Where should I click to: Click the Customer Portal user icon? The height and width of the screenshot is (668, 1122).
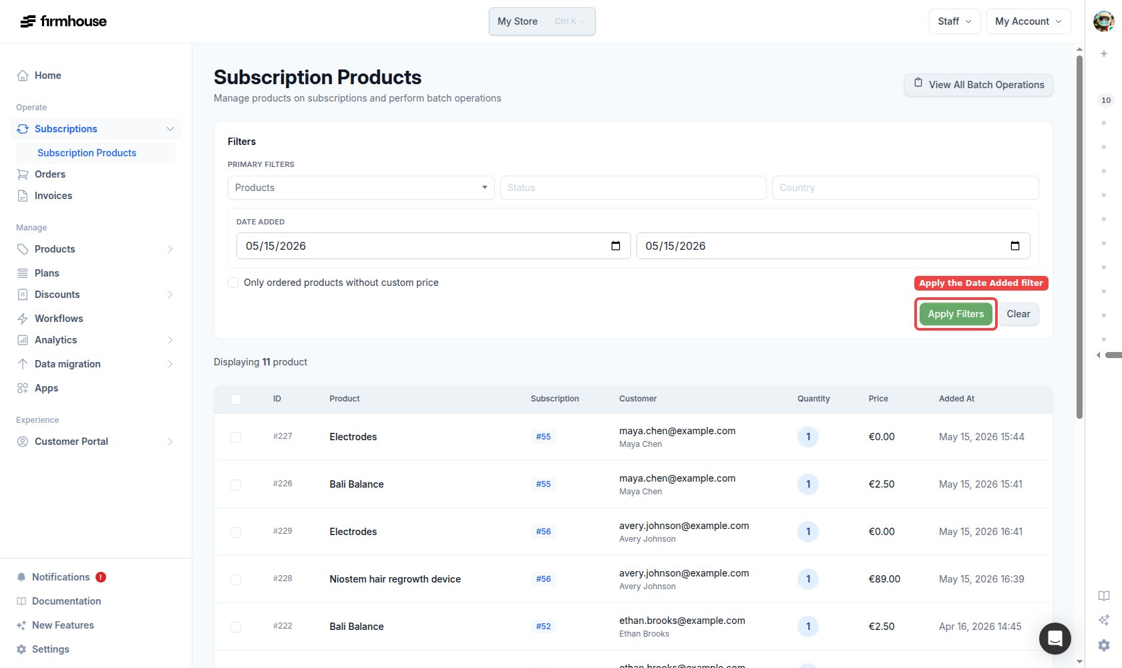[x=23, y=442]
